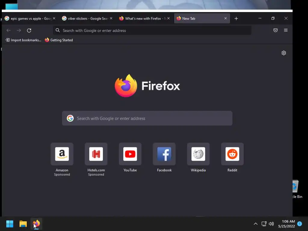
Task: Open the clock and date 1:06 AM
Action: [x=287, y=224]
